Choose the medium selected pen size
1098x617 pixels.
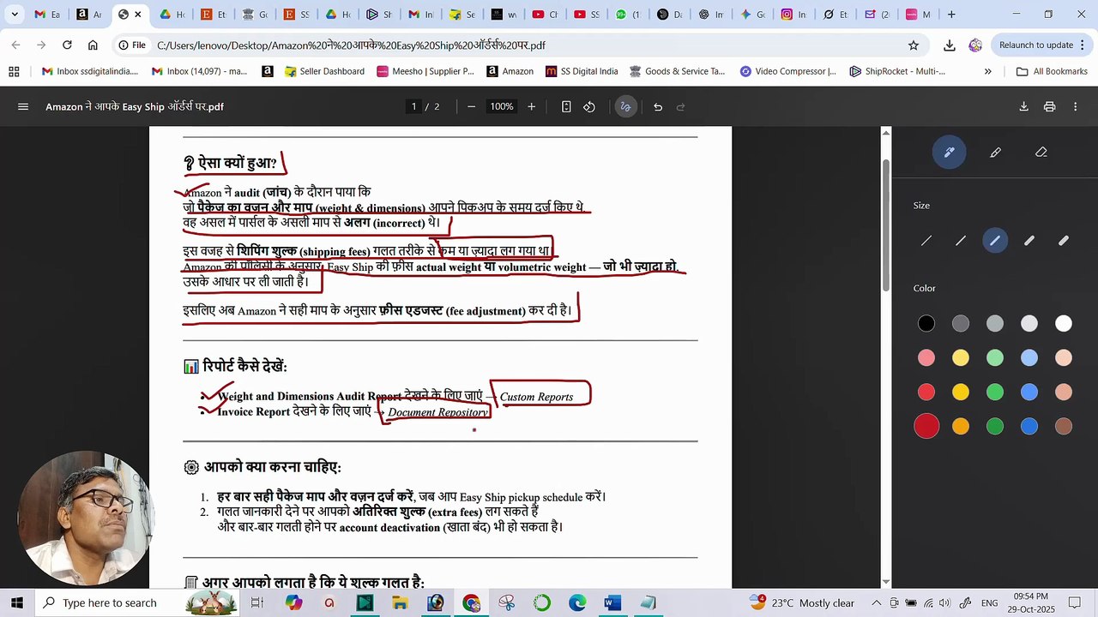995,241
